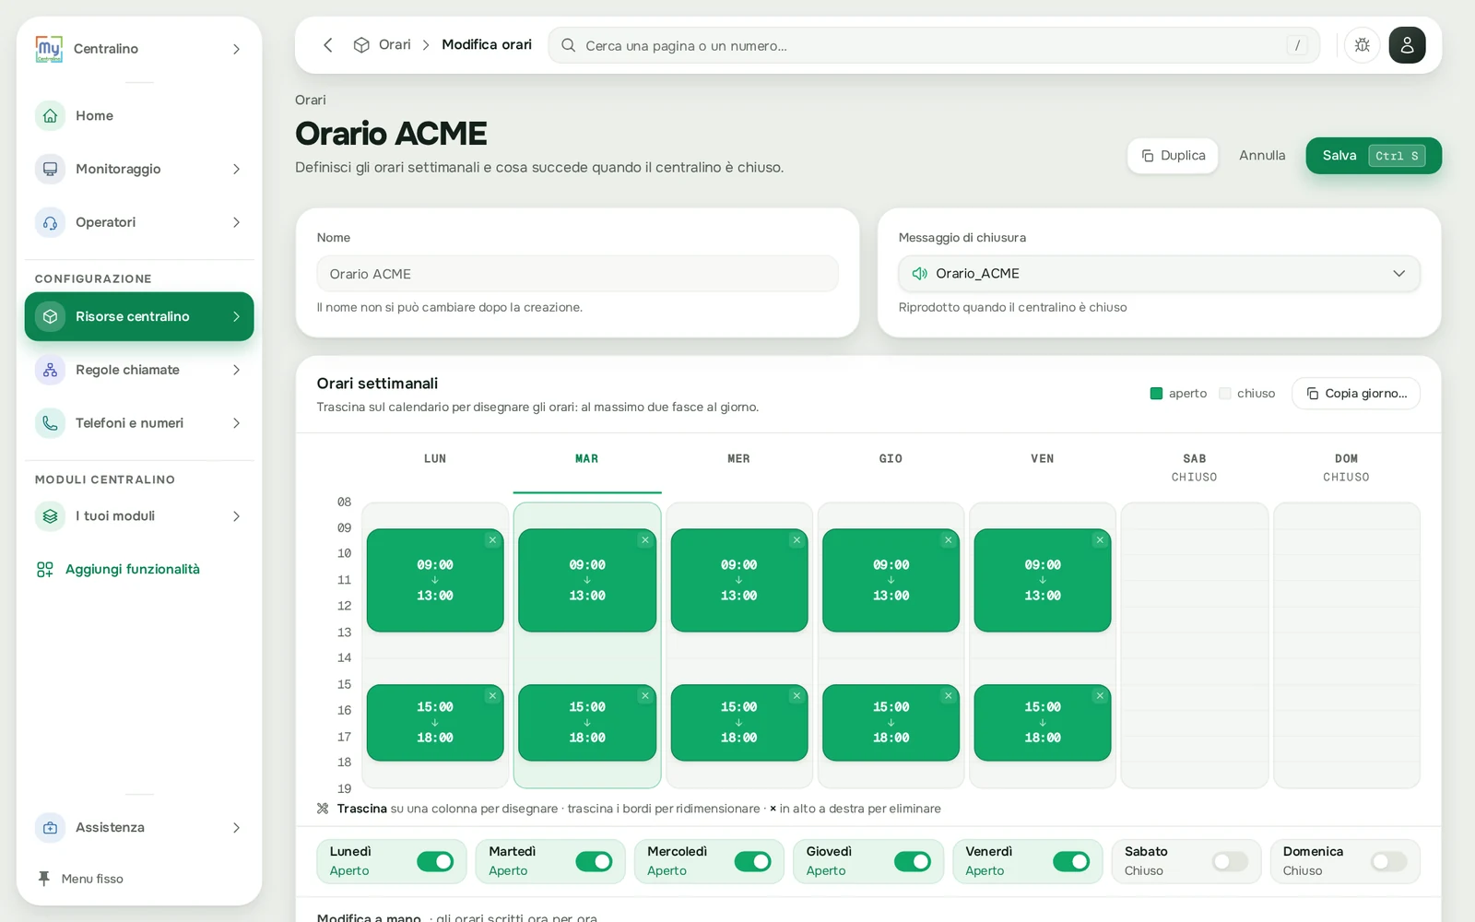Enable the Sabato switch
The width and height of the screenshot is (1475, 922).
pyautogui.click(x=1230, y=861)
